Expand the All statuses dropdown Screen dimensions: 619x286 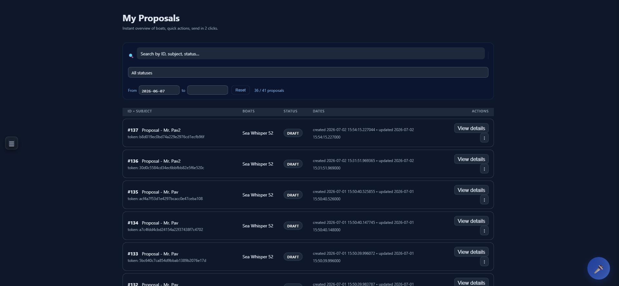point(308,72)
